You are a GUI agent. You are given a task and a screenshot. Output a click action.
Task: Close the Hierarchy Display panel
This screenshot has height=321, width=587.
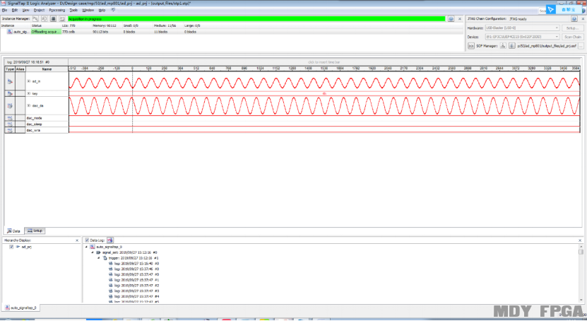(x=77, y=240)
